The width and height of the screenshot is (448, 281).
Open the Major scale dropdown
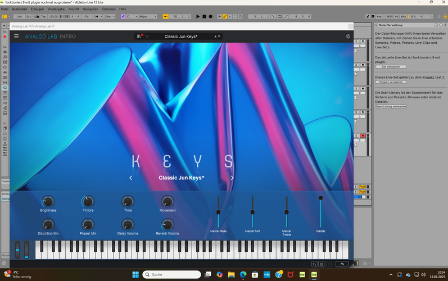click(148, 16)
